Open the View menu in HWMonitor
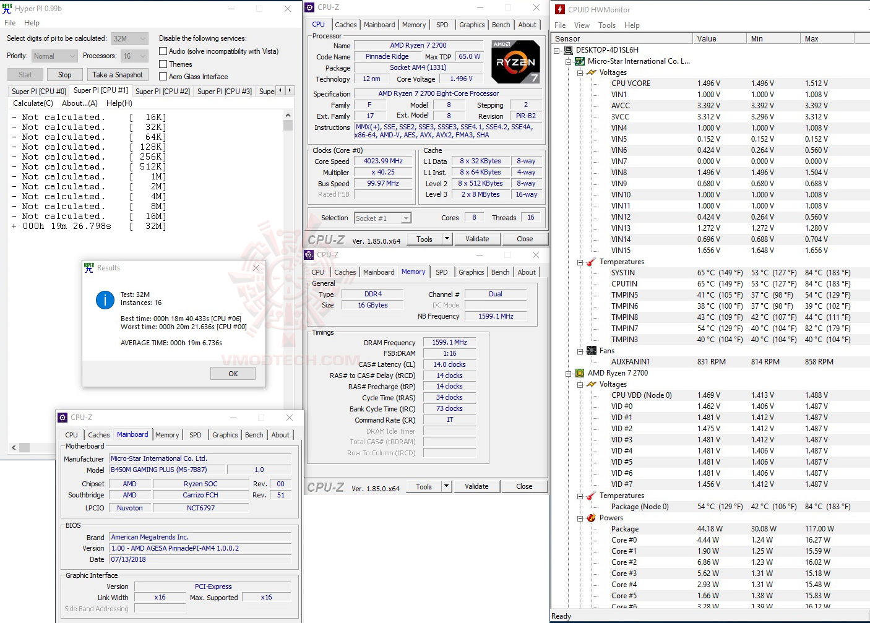 [582, 25]
